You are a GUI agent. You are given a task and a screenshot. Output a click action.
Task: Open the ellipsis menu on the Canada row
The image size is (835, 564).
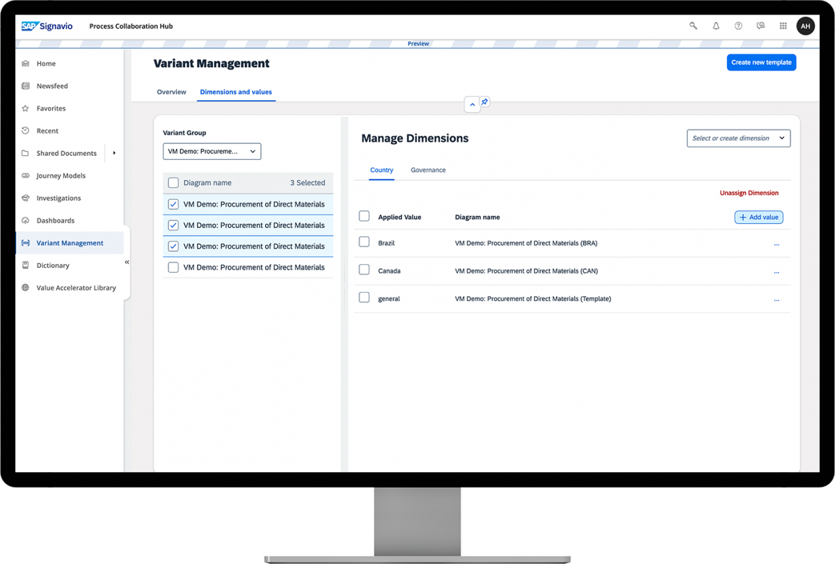click(777, 271)
